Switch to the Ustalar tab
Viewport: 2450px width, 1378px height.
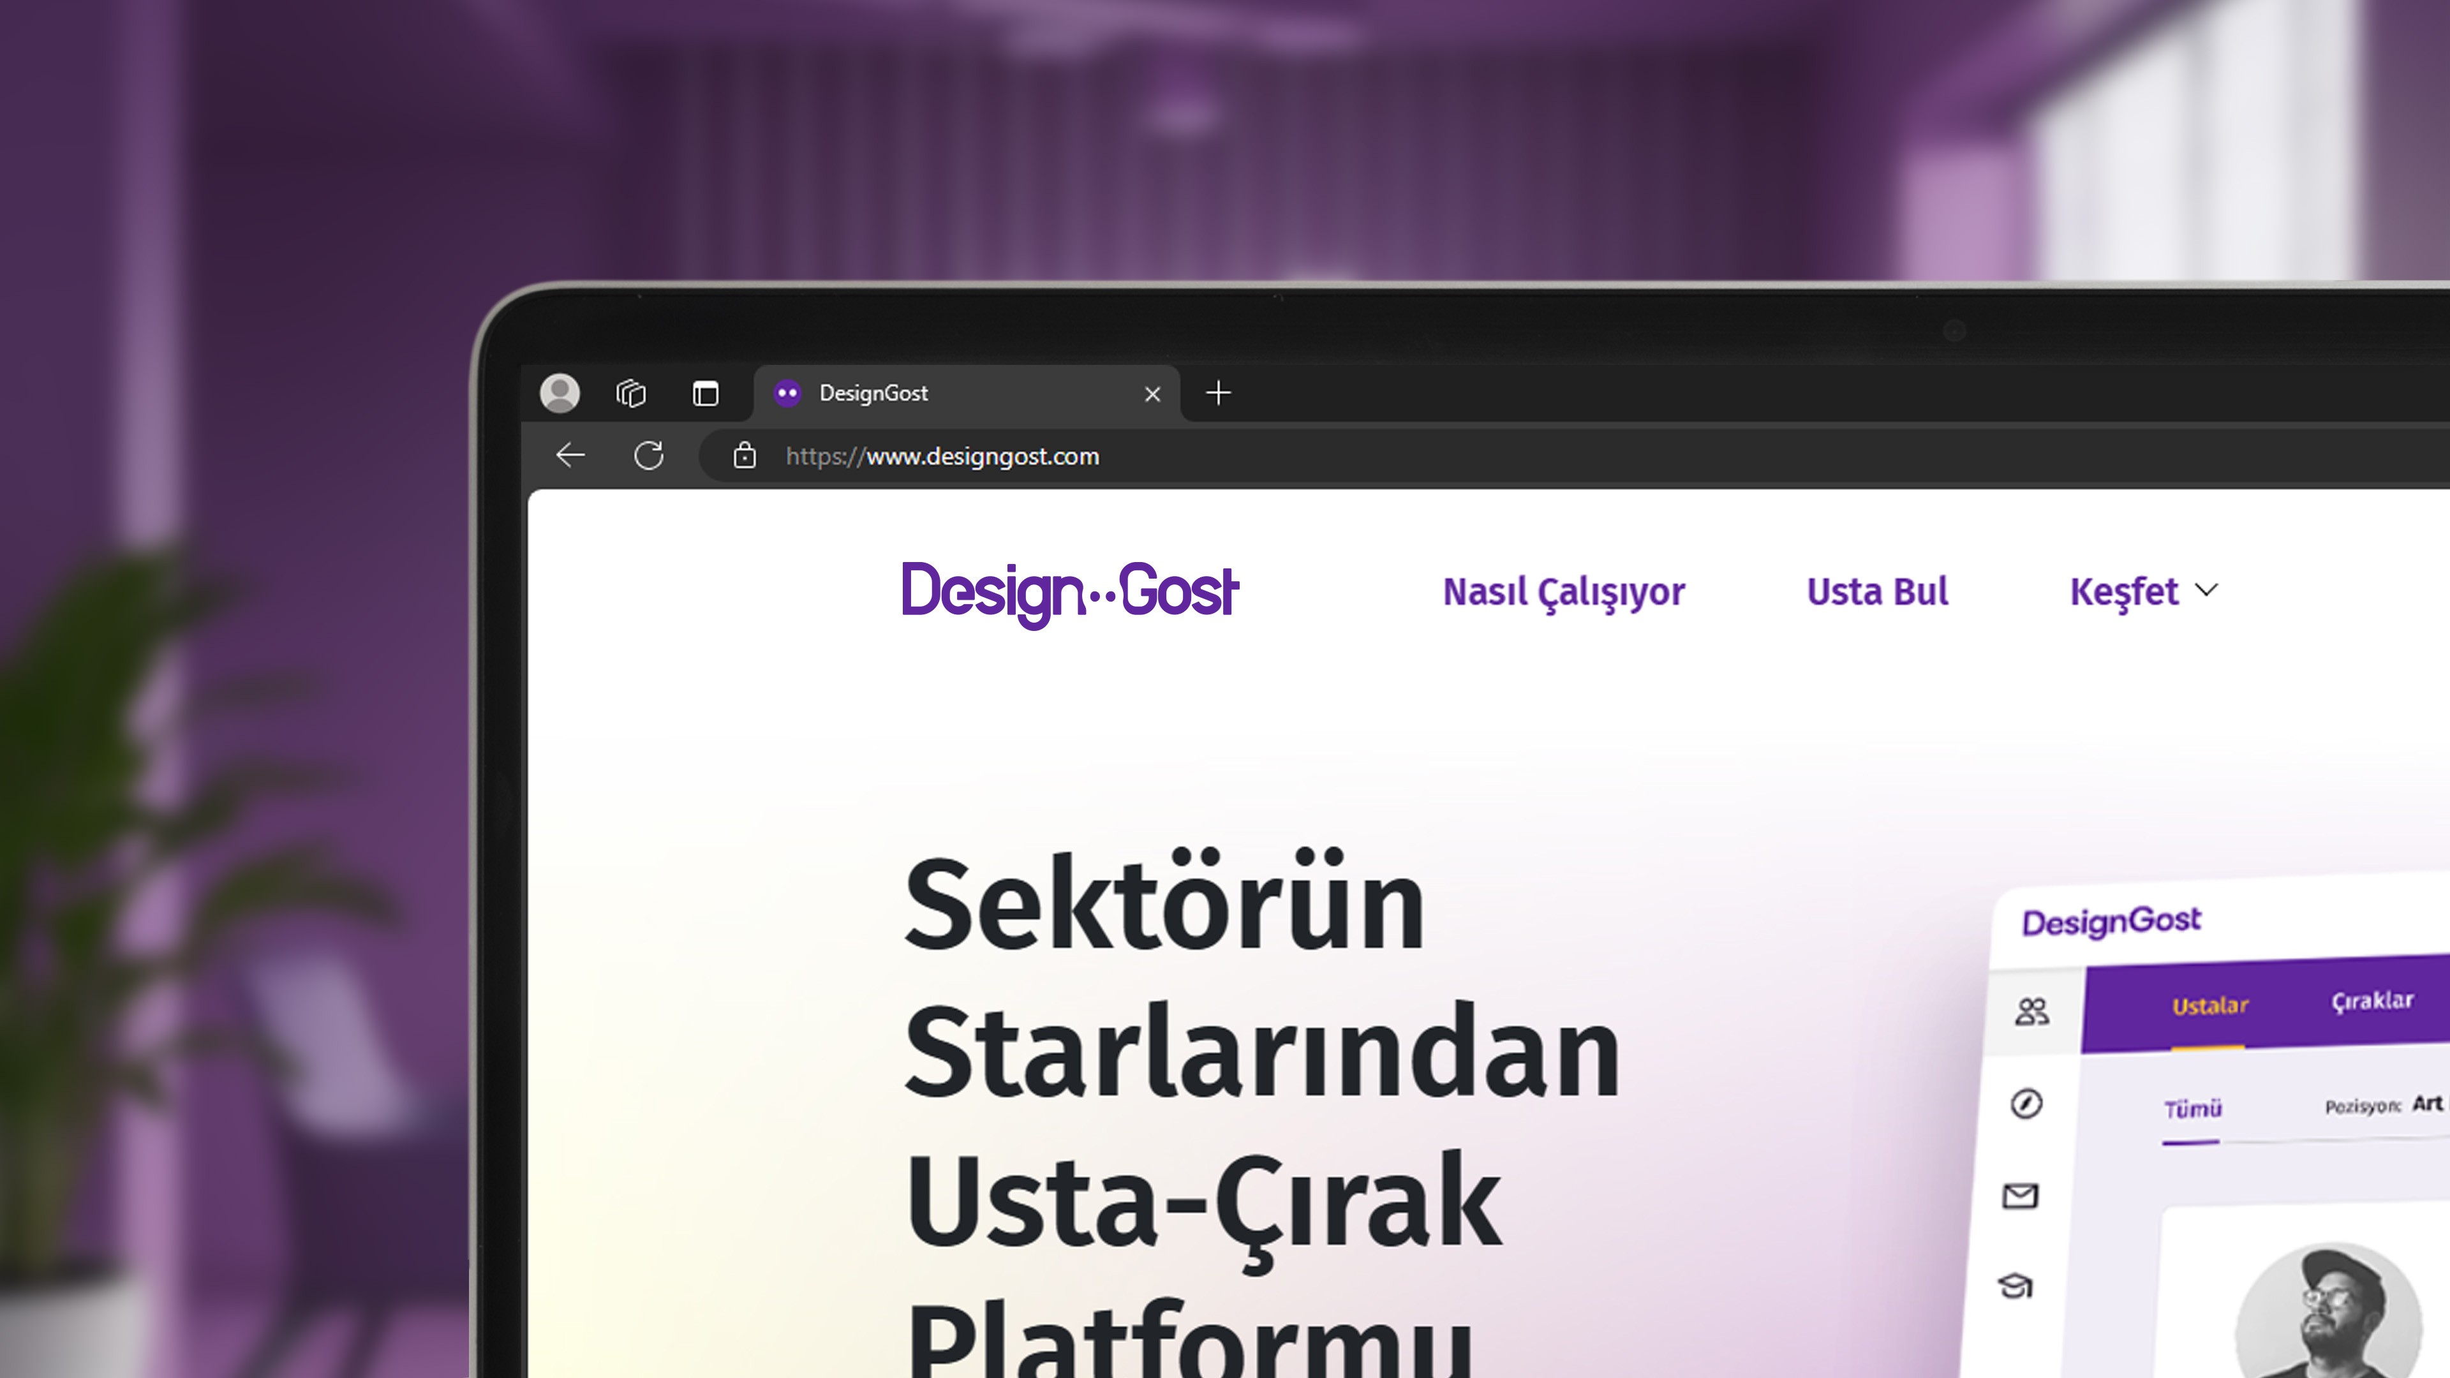coord(2210,1005)
